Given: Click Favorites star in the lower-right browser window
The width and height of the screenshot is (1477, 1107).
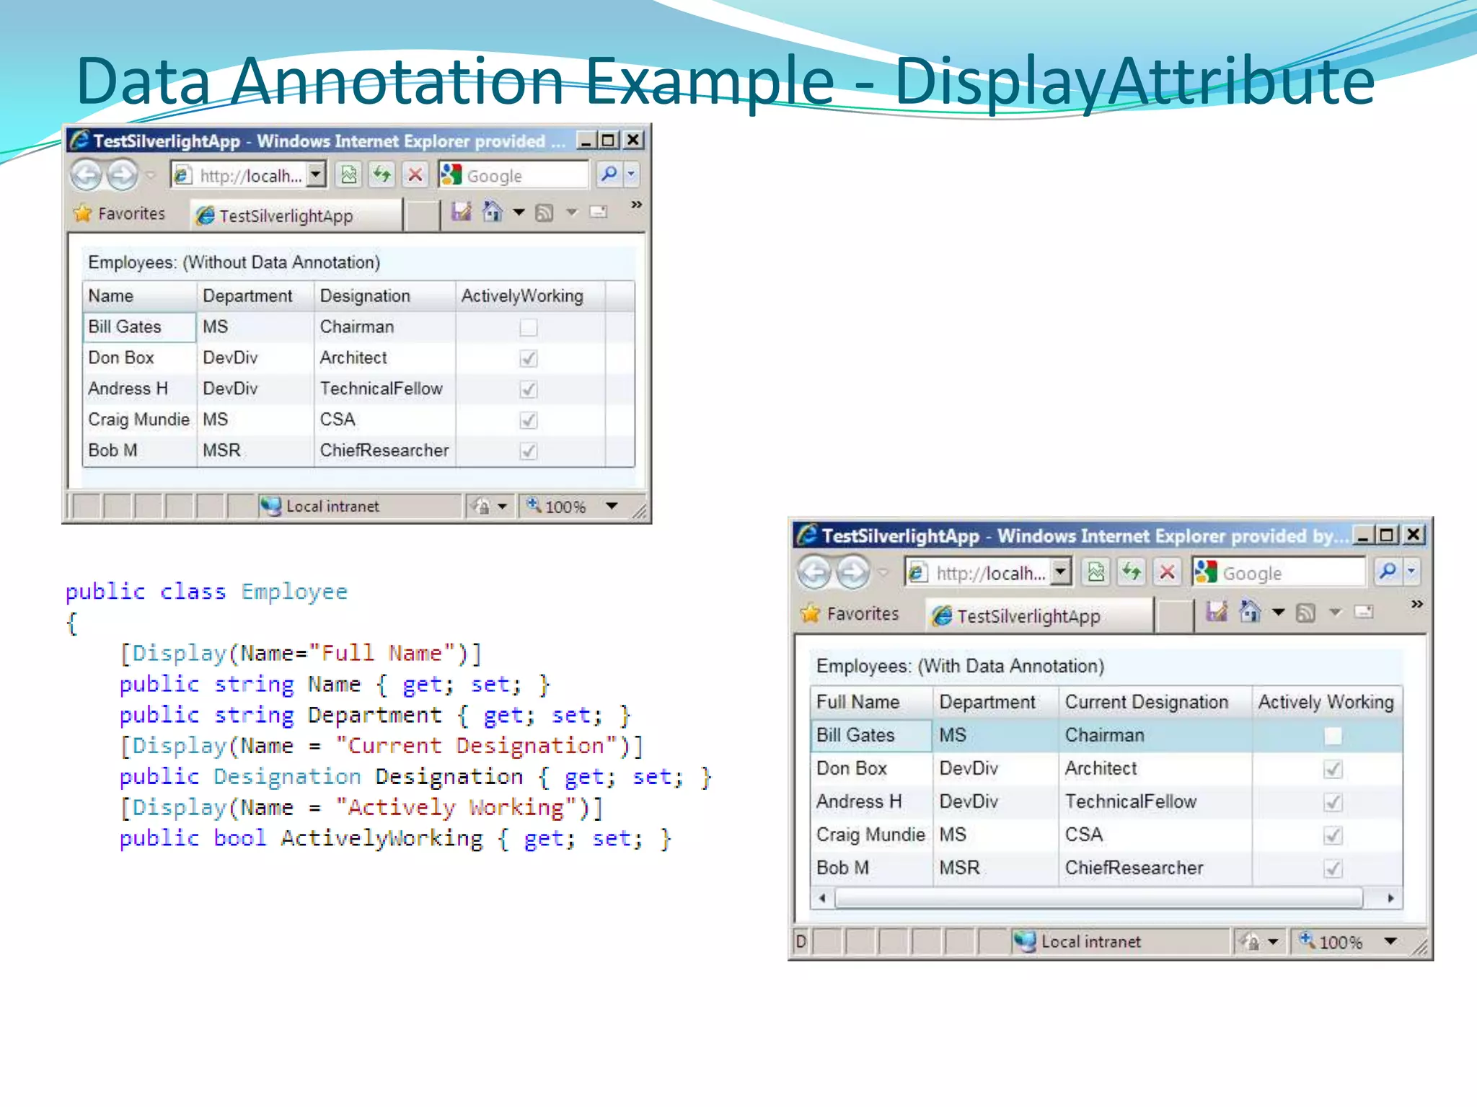Looking at the screenshot, I should tap(811, 613).
